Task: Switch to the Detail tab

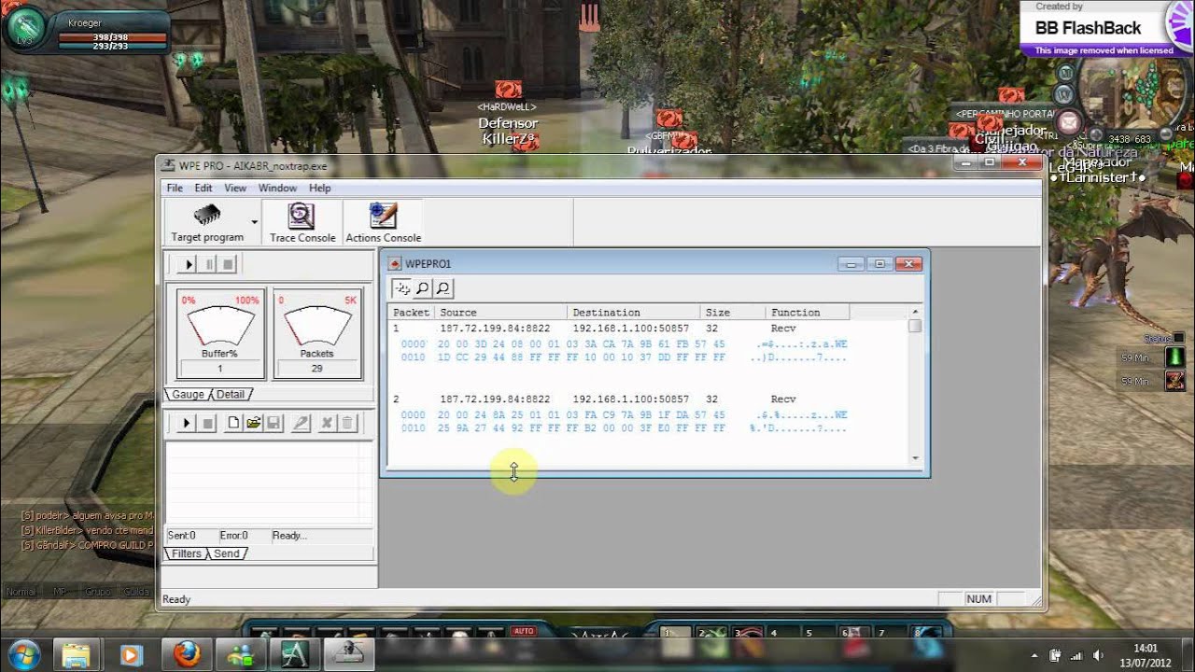Action: 231,395
